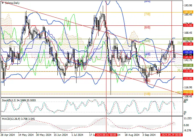Select the [6/8] Murrey level label
The image size is (194, 138).
pyautogui.click(x=147, y=28)
